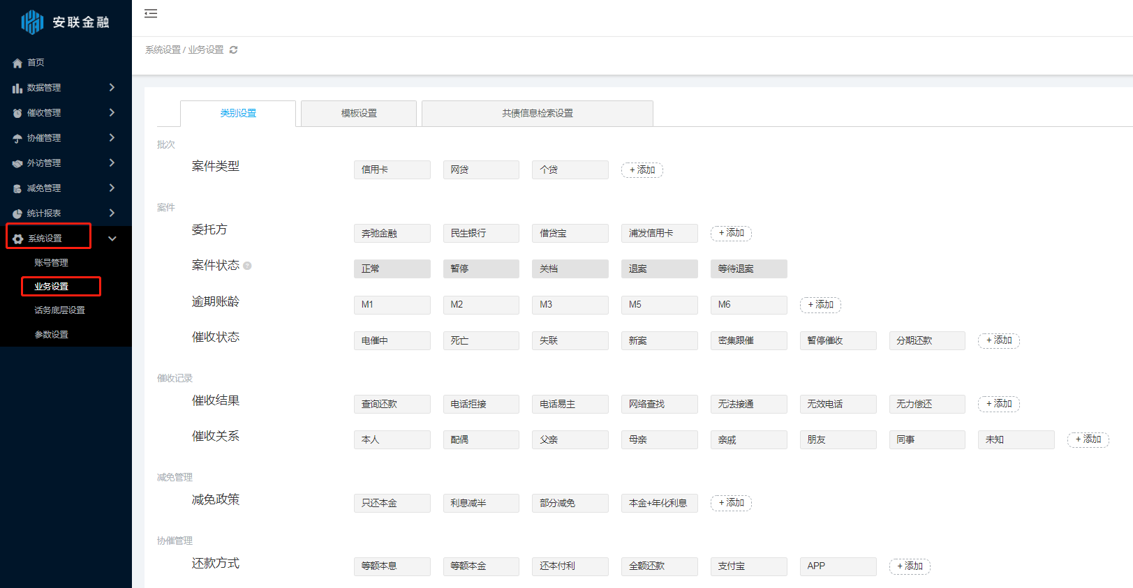
Task: Edit the 个贷 case type field
Action: (570, 170)
